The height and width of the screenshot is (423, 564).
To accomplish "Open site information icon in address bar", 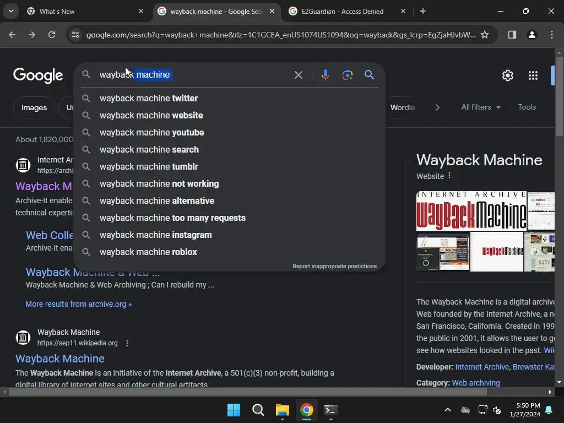I will 75,35.
